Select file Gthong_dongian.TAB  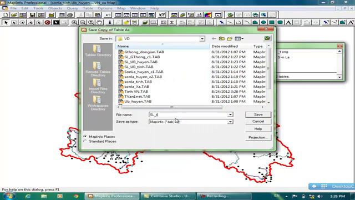pyautogui.click(x=144, y=52)
